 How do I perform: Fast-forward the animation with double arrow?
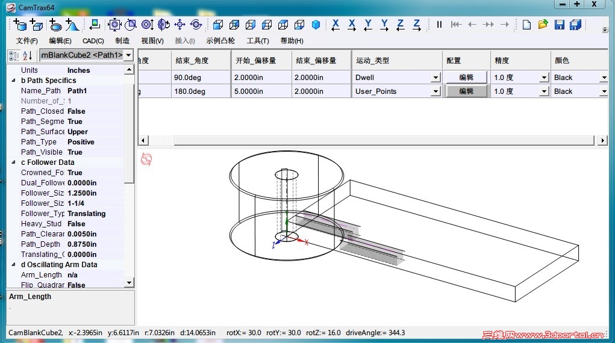[x=489, y=25]
